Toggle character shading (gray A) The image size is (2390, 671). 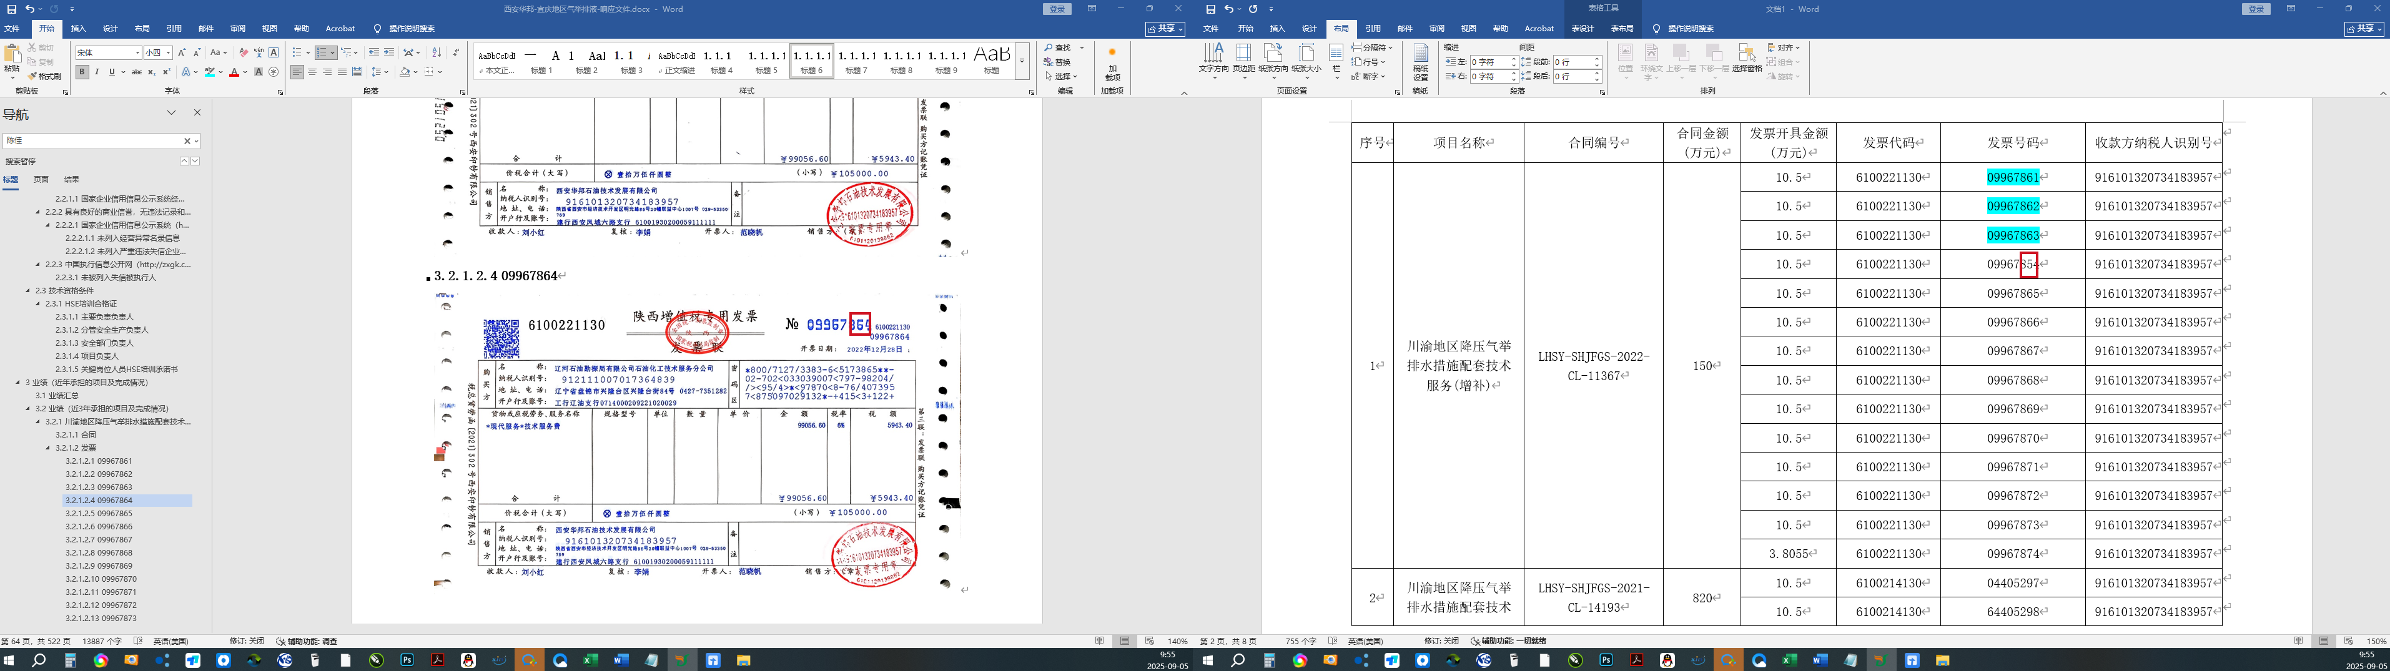258,72
